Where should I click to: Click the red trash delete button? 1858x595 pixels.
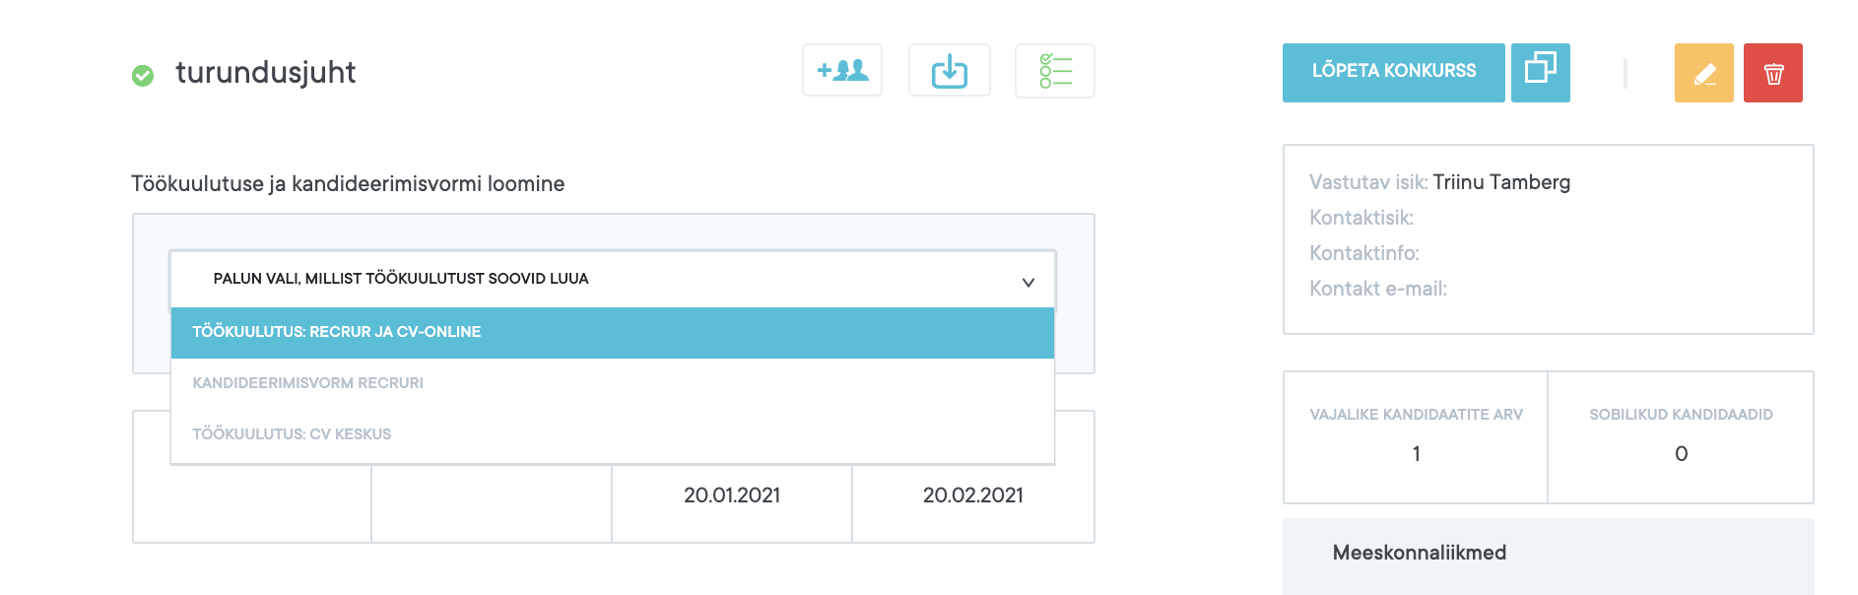pyautogui.click(x=1772, y=73)
